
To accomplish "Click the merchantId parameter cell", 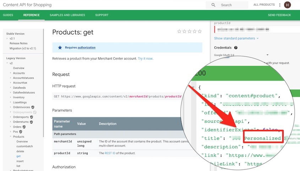I will pyautogui.click(x=63, y=141).
